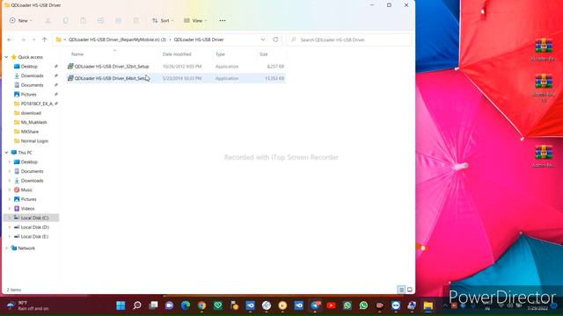Open Microsoft Edge from taskbar
The height and width of the screenshot is (316, 563).
point(186,305)
